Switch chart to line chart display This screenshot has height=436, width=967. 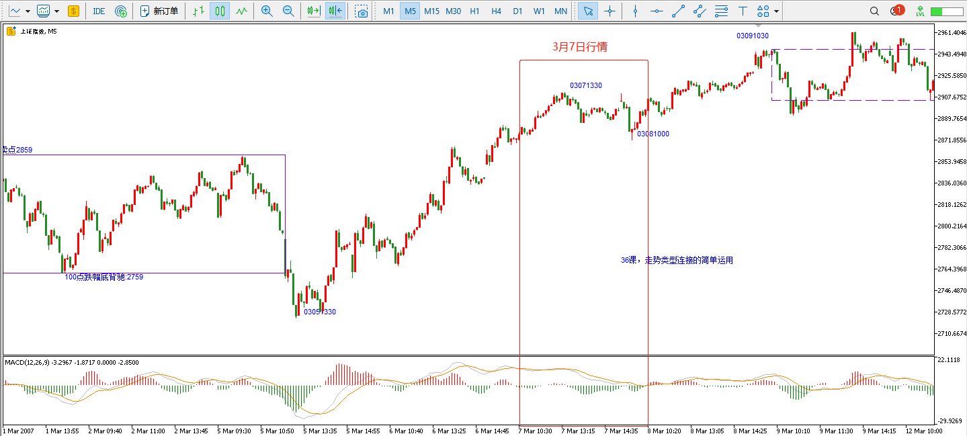tap(241, 11)
